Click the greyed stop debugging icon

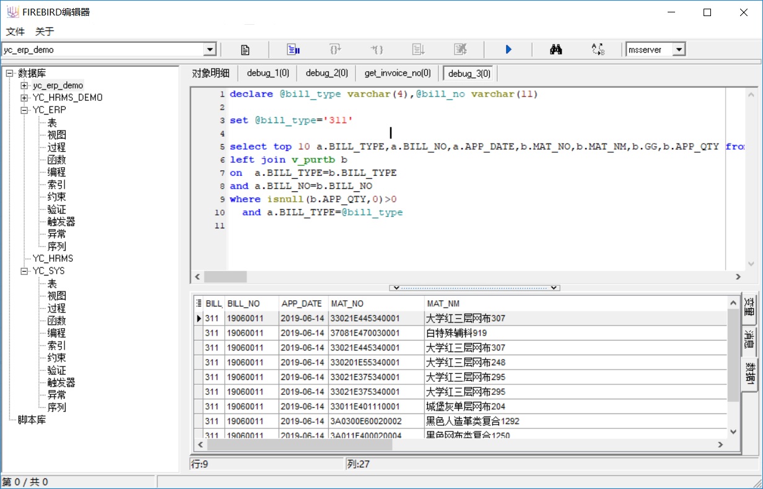[x=460, y=50]
